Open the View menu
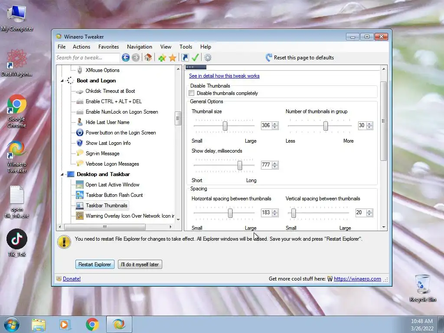This screenshot has height=333, width=444. [x=166, y=47]
